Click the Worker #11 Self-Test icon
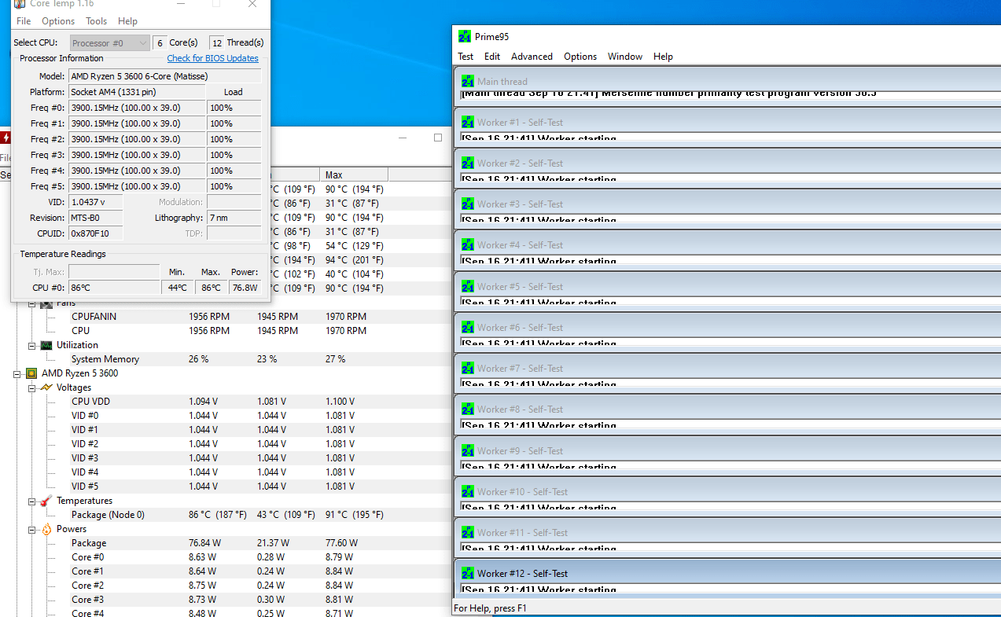Viewport: 1001px width, 617px height. 468,532
